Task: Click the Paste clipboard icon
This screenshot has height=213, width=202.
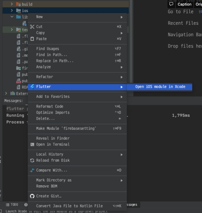Action: [x=32, y=39]
